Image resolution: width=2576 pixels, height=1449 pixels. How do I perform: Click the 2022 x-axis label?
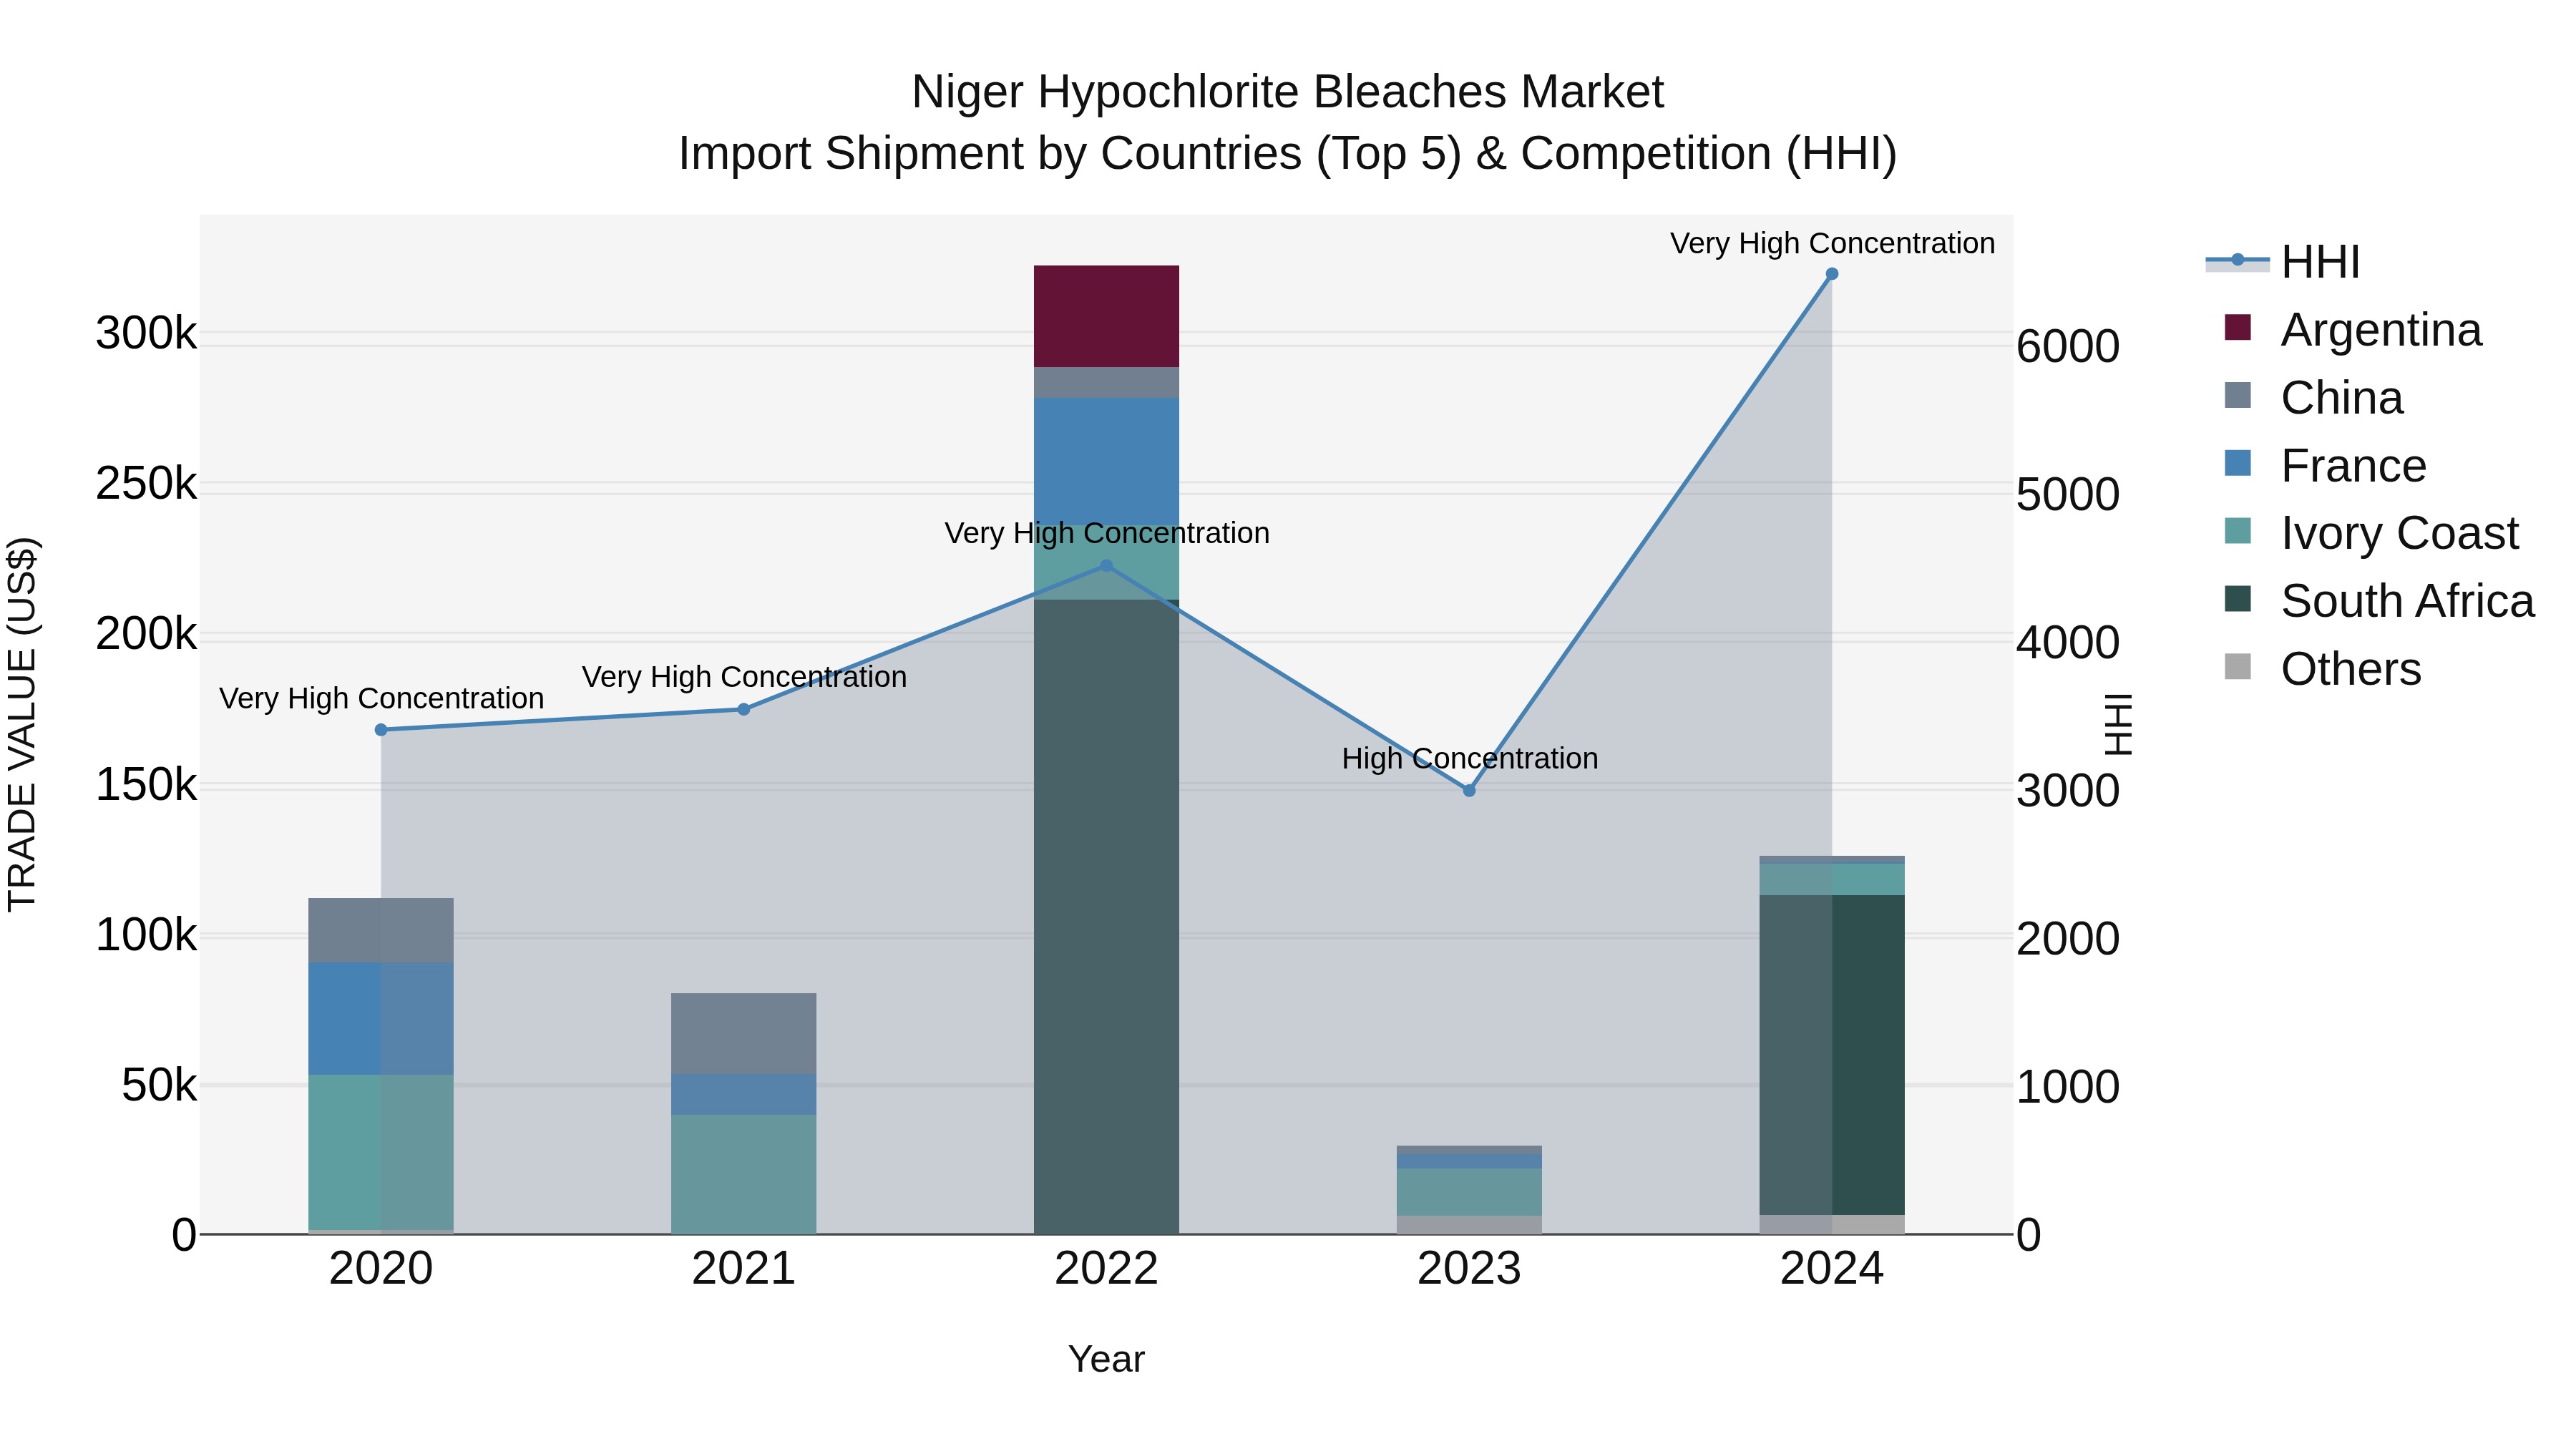(1106, 1269)
